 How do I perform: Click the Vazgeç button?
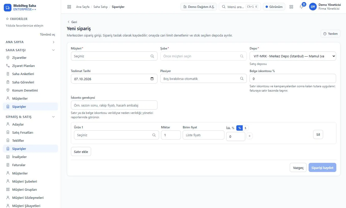298,167
